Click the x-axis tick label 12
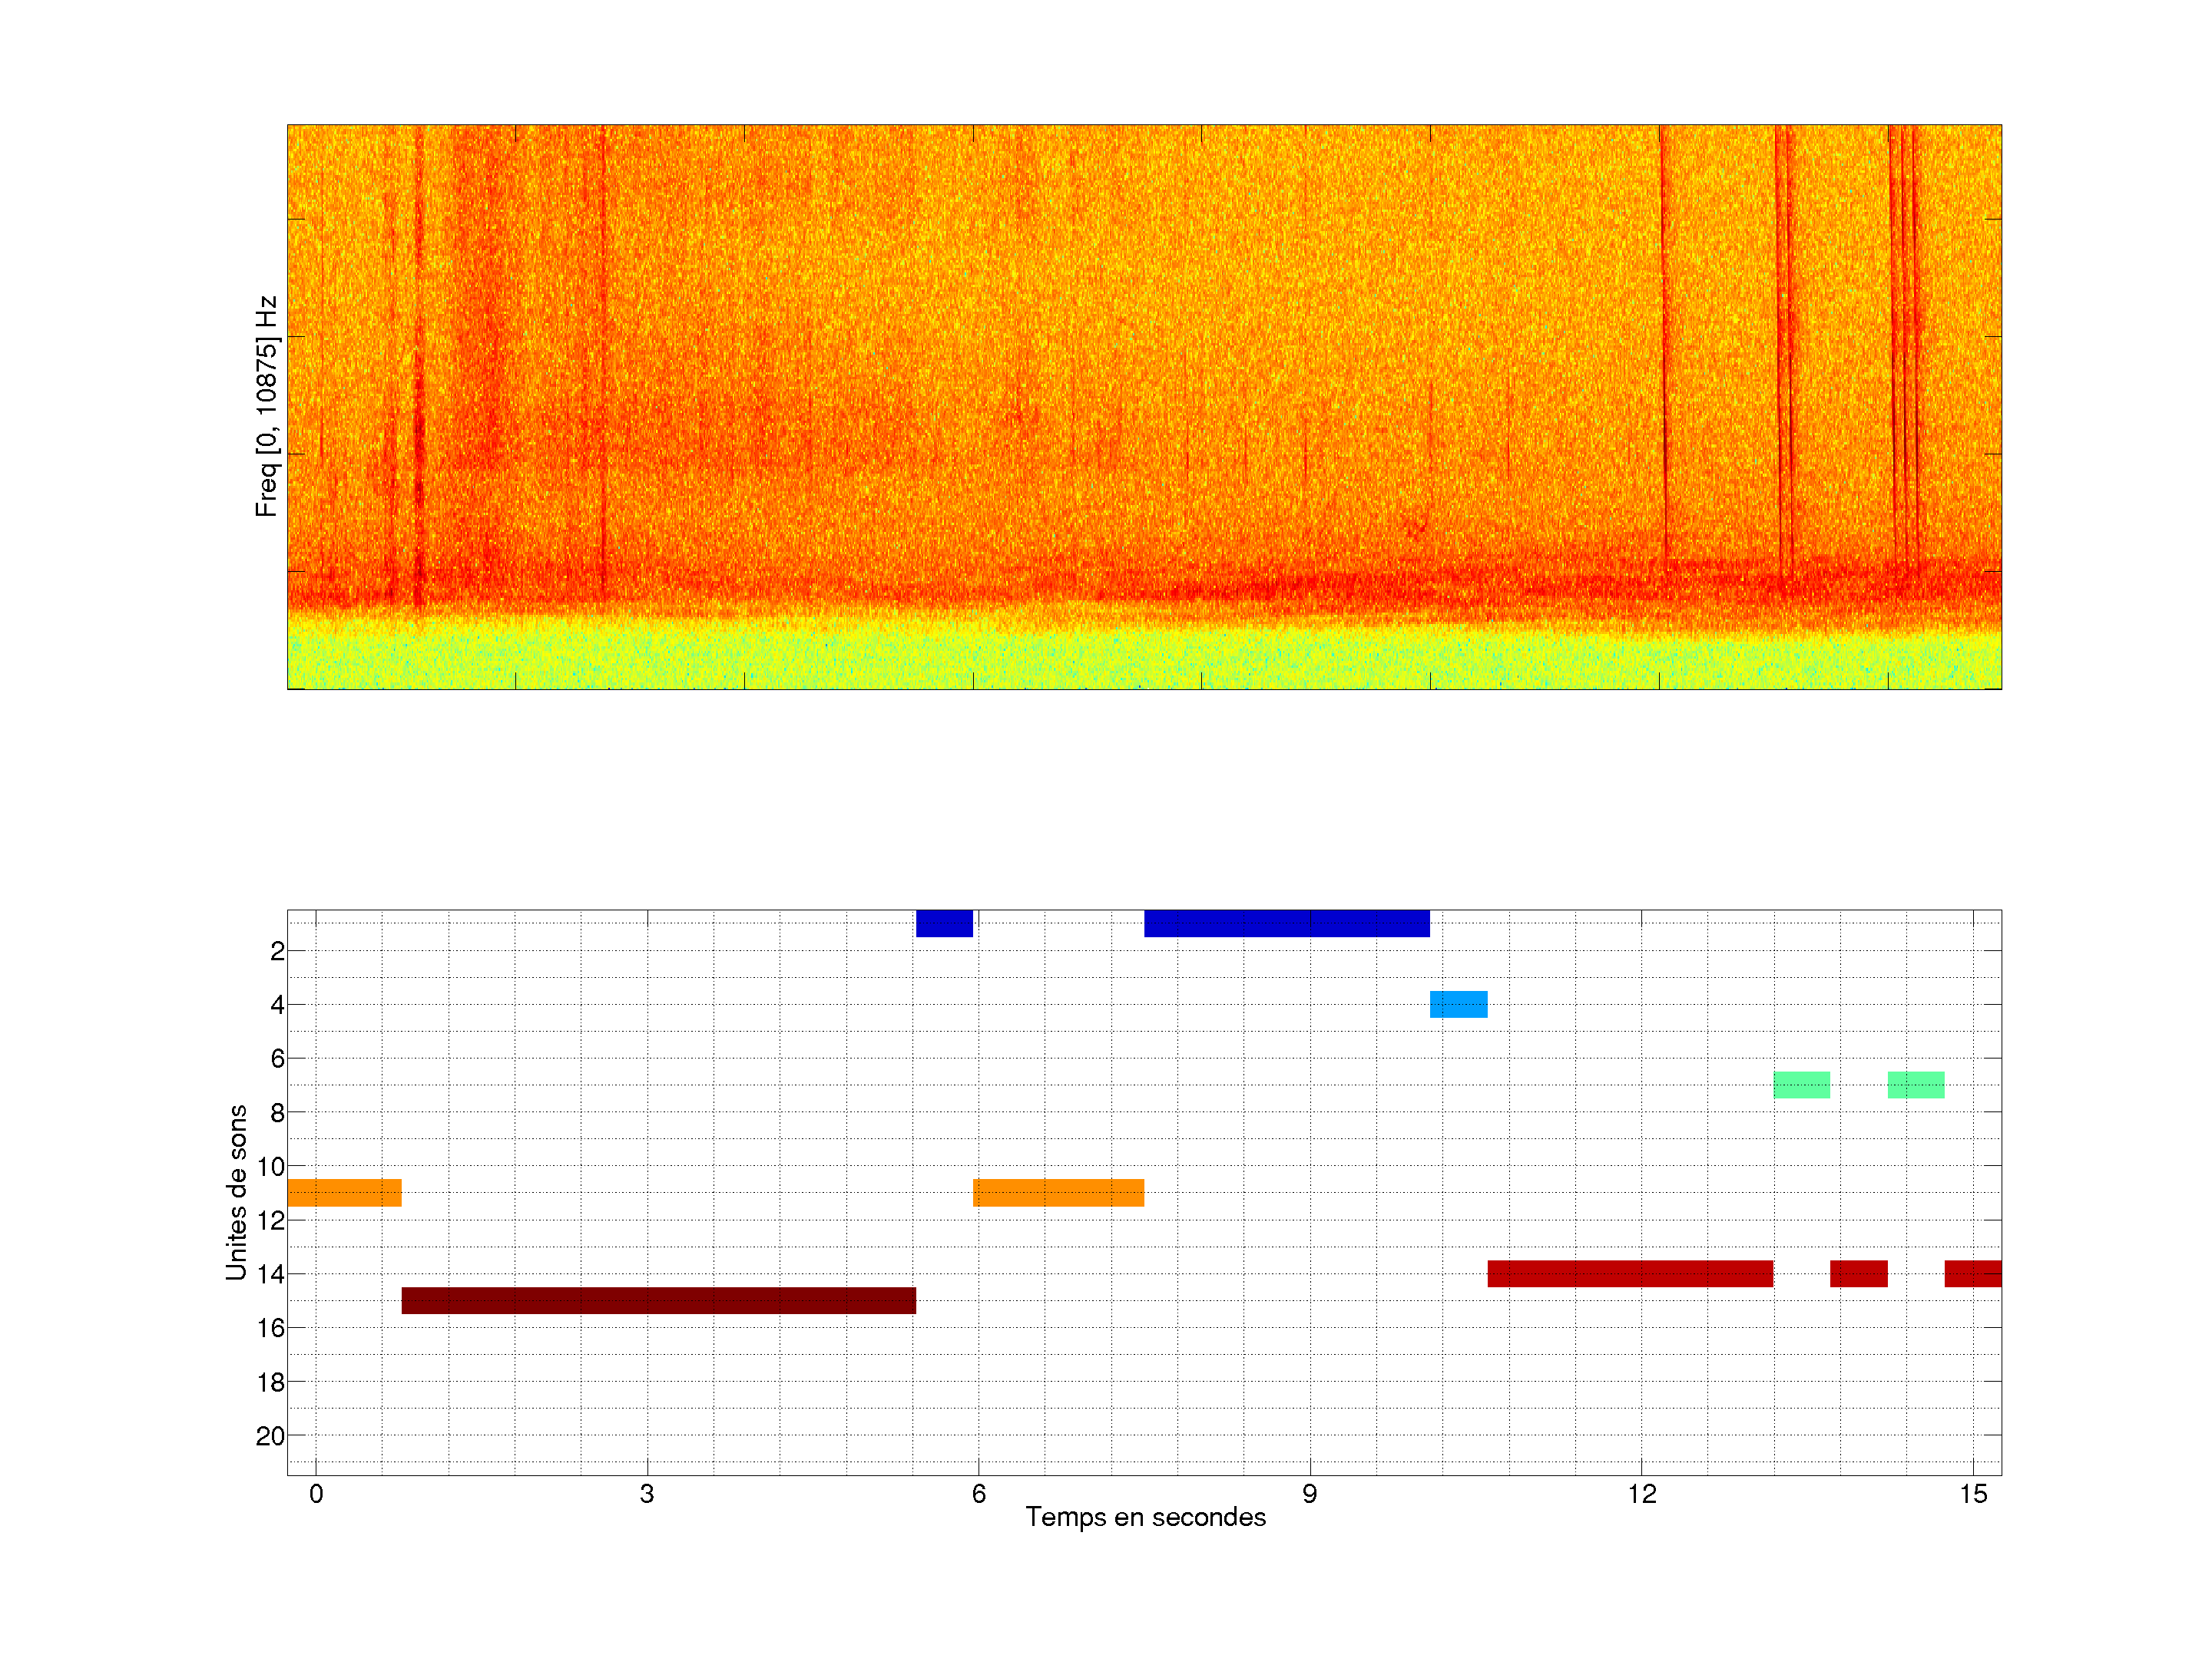 [1641, 1494]
